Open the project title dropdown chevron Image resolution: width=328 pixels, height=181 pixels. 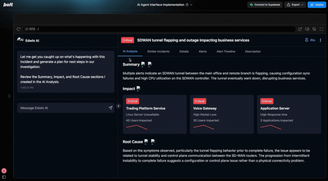(191, 5)
